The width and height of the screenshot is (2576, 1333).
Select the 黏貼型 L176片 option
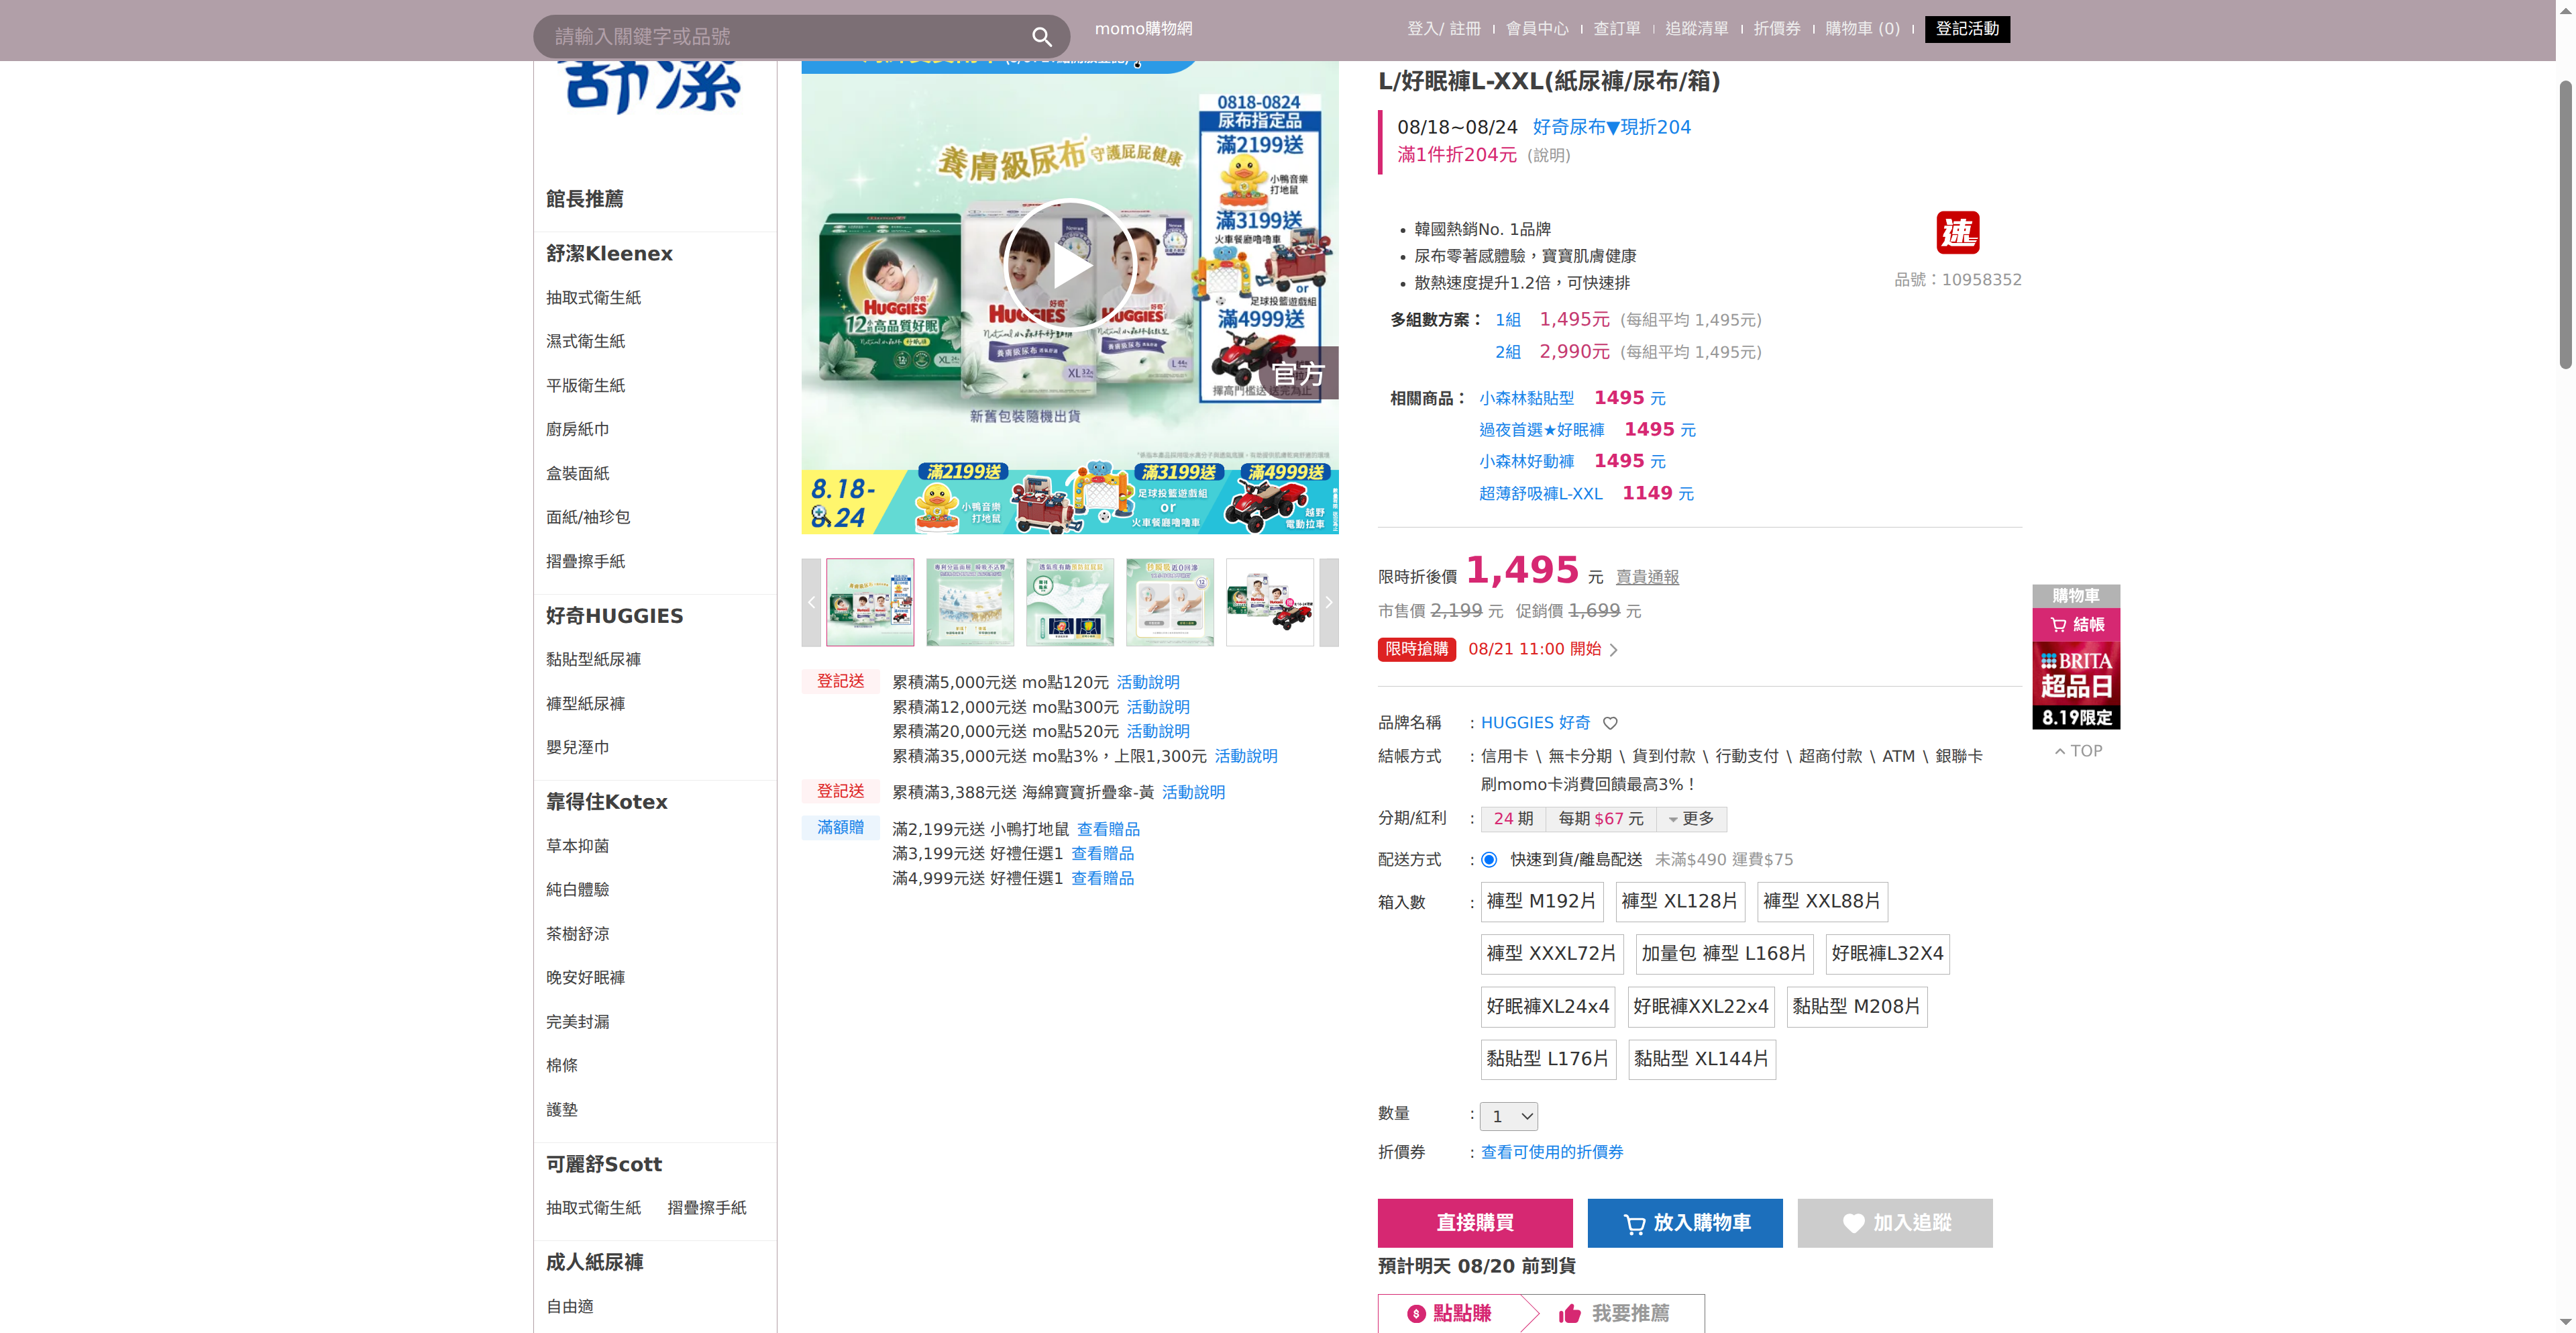pos(1548,1058)
